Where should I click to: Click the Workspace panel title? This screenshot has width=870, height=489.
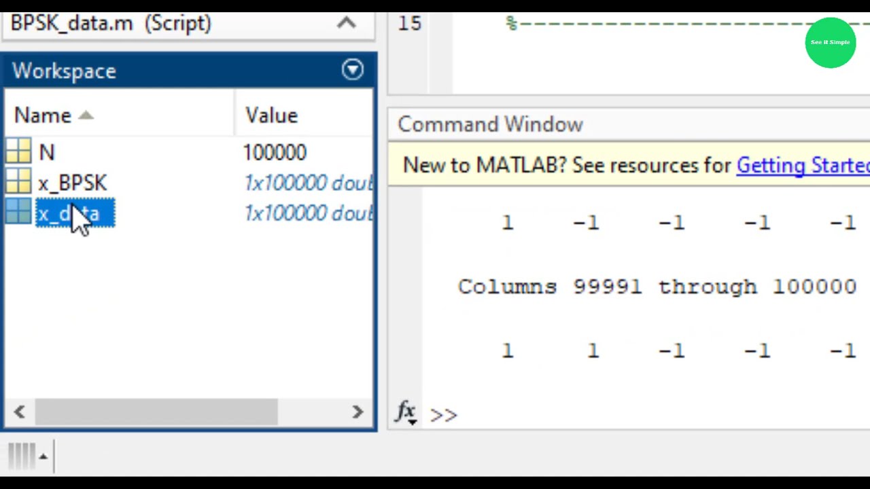(64, 71)
